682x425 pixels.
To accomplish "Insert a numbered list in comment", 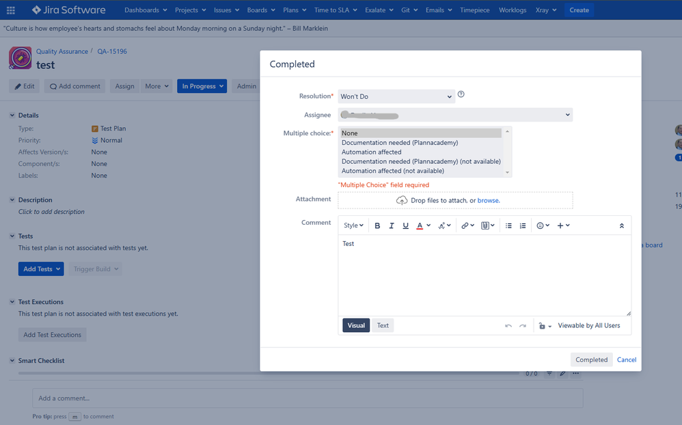I will click(523, 225).
